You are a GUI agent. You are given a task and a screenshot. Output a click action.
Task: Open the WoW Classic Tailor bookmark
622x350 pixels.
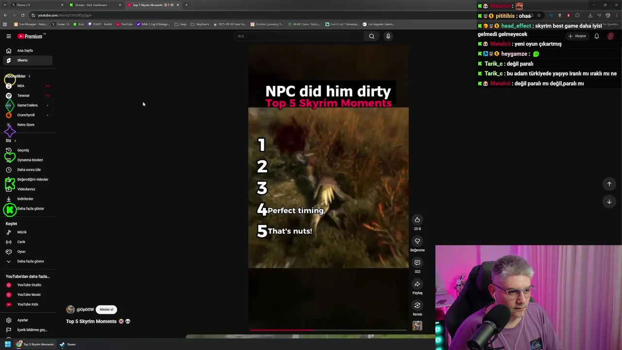304,24
